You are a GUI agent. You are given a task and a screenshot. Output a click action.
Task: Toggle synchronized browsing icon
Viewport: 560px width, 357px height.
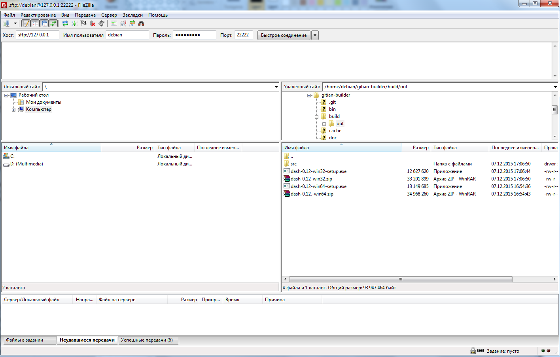pyautogui.click(x=132, y=23)
